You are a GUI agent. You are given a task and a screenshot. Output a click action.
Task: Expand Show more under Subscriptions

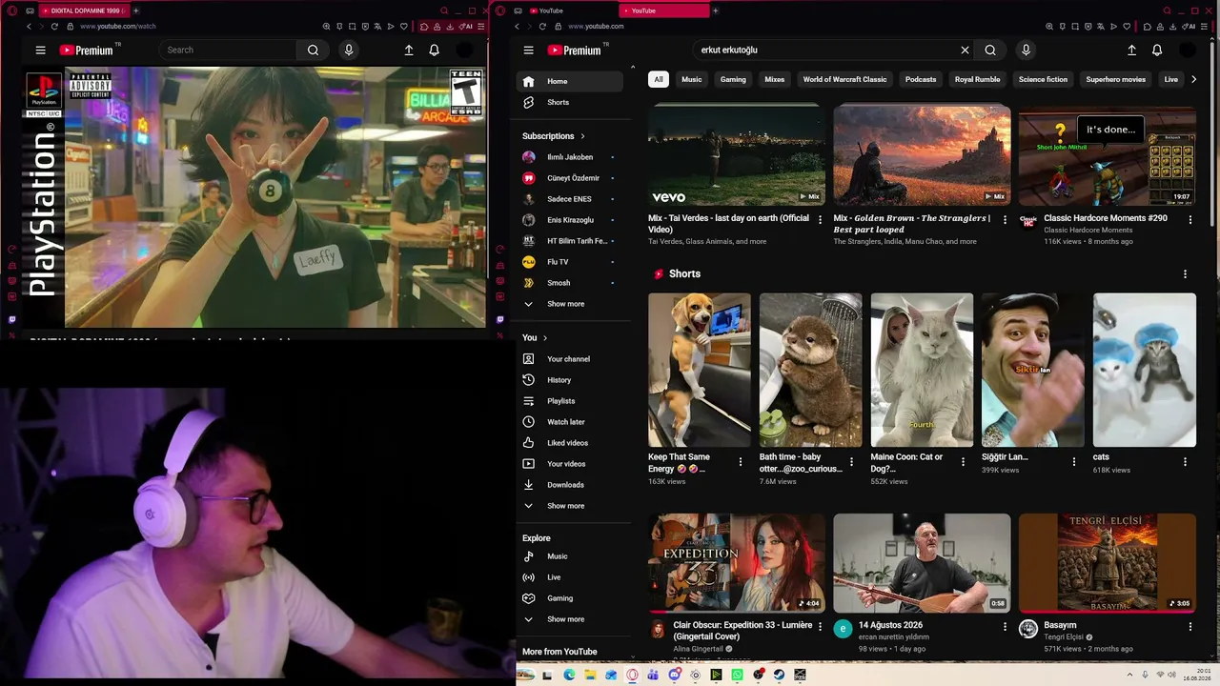click(x=570, y=304)
